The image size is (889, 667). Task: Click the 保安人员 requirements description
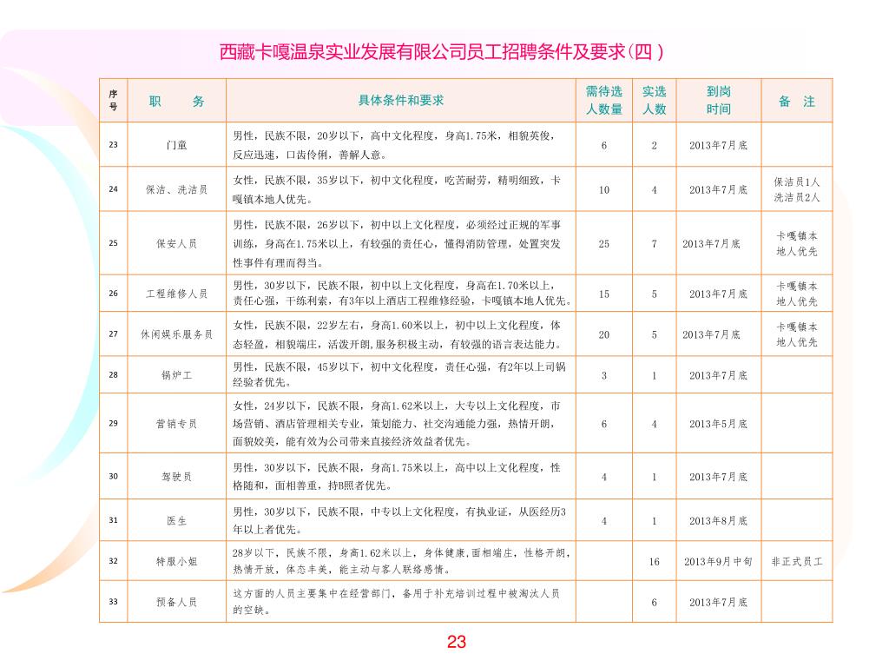pyautogui.click(x=397, y=243)
